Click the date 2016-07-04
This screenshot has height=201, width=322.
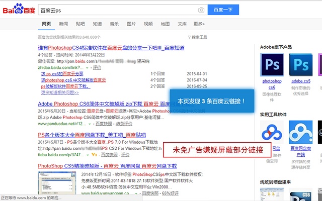(x=197, y=80)
